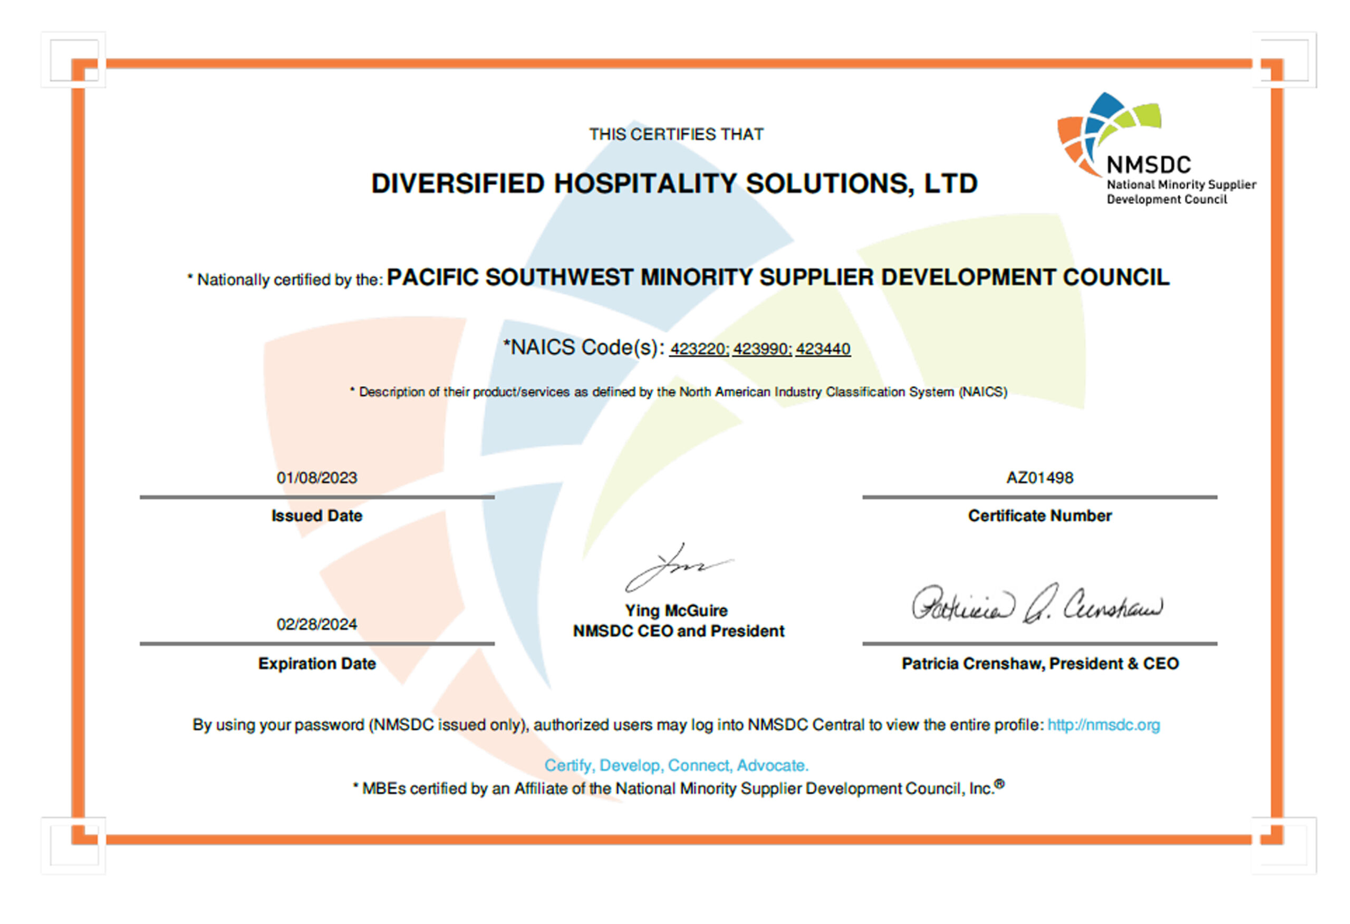The image size is (1350, 924).
Task: Click PACIFIC SOUTHWEST MINORITY SUPPLIER DEVELOPMENT COUNCIL text
Action: point(778,278)
